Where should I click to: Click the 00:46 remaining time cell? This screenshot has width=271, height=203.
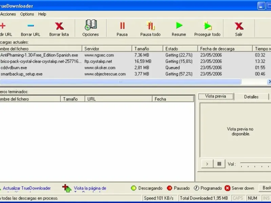[x=260, y=74]
